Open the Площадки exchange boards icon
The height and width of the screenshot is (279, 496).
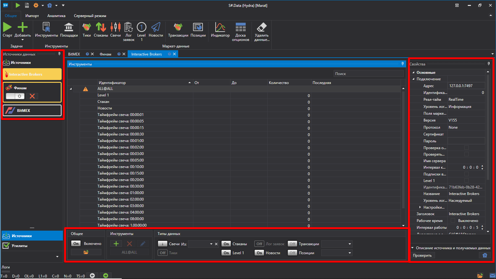click(69, 30)
